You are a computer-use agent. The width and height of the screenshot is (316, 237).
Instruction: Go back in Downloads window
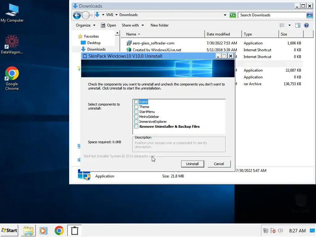77,15
